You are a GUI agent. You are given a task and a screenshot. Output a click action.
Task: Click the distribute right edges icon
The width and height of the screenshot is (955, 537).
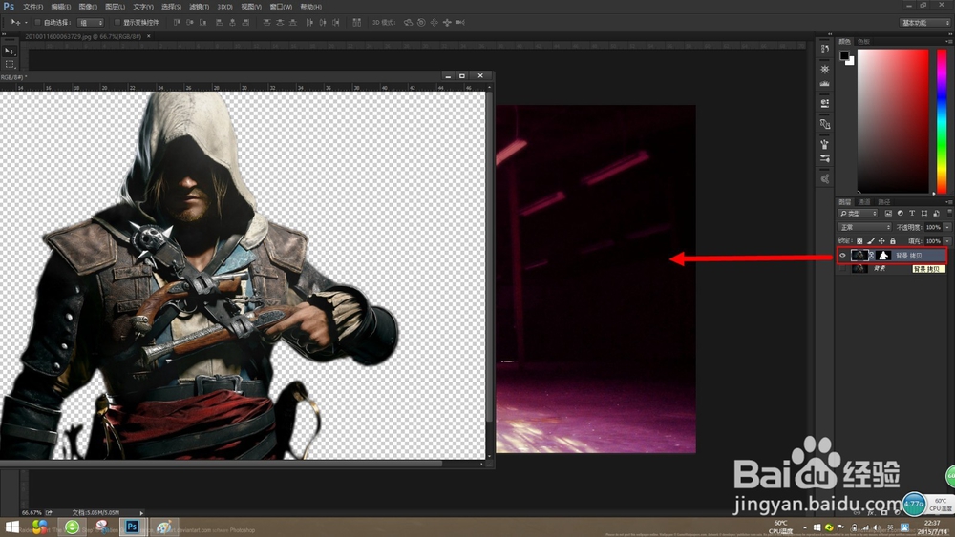pyautogui.click(x=335, y=23)
